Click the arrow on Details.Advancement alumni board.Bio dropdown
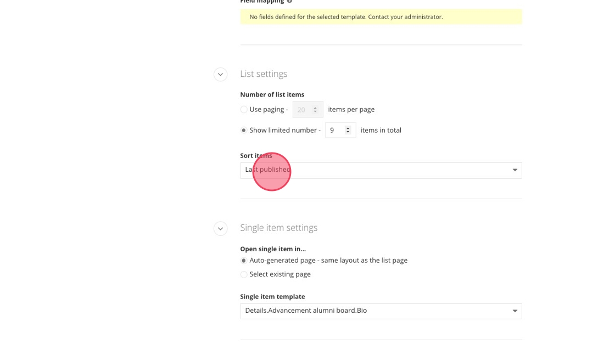Screen dimensions: 615x344 515,311
